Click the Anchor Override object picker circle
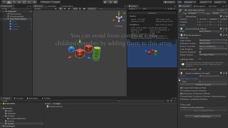 point(227,46)
